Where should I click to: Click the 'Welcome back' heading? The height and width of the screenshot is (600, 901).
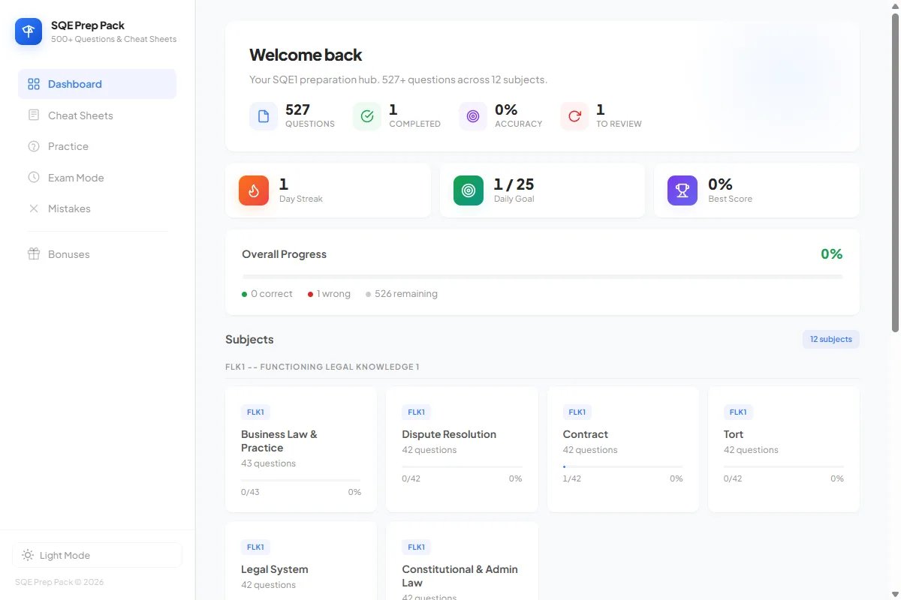[306, 55]
